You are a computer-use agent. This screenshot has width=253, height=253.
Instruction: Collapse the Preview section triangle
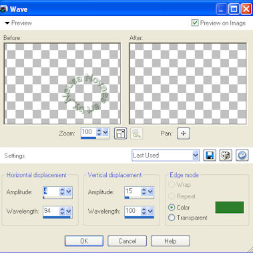pos(7,23)
